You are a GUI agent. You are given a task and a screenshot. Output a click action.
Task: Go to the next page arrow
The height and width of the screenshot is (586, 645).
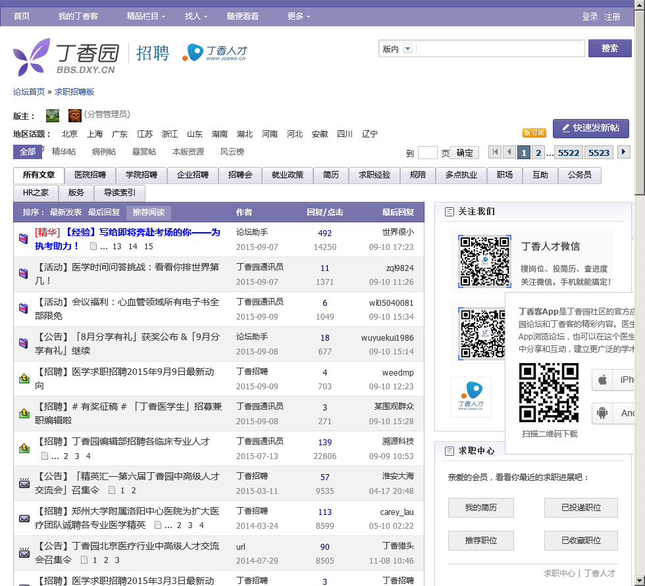623,152
